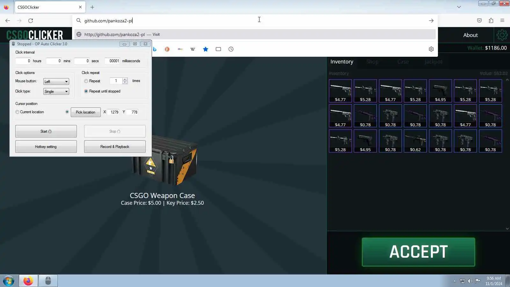Select the $0.62 inventory item

415,141
